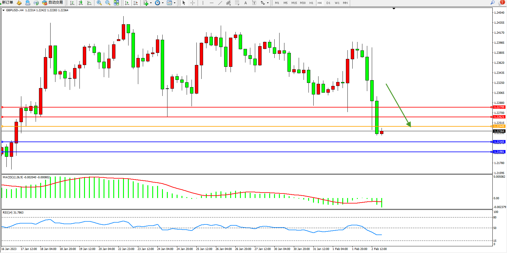Switch to the M15 timeframe
Image resolution: width=507 pixels, height=253 pixels.
tap(294, 3)
